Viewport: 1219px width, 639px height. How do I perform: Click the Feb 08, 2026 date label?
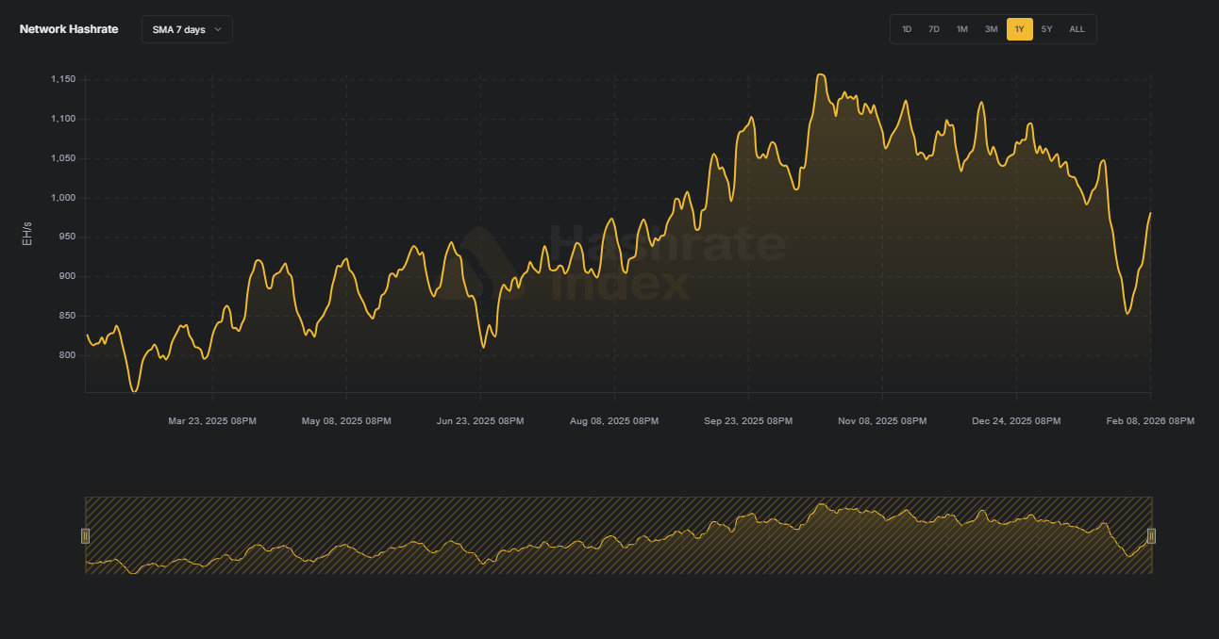click(x=1150, y=421)
